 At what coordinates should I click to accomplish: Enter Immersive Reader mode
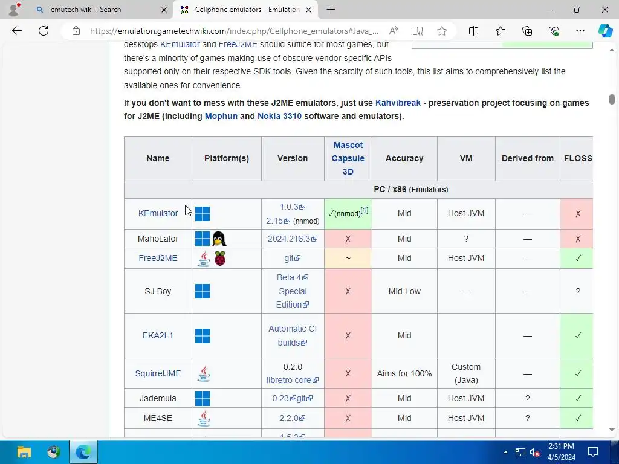[418, 31]
